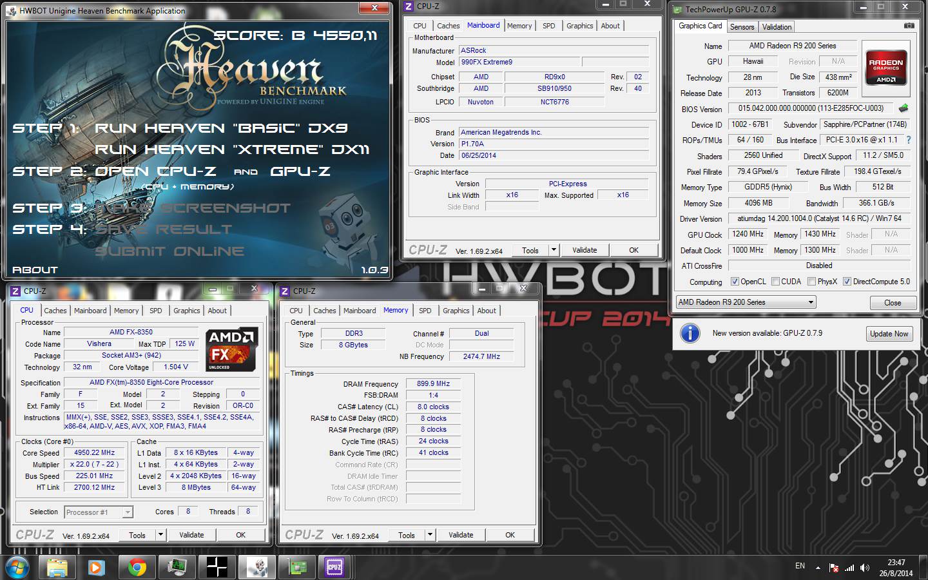Run Heaven "Basic" DX9 benchmark
928x580 pixels.
(x=221, y=128)
